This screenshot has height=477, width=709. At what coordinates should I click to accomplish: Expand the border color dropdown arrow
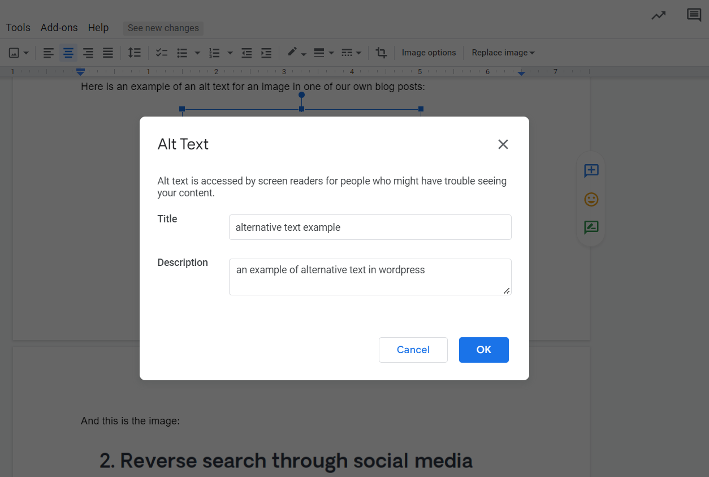[304, 54]
